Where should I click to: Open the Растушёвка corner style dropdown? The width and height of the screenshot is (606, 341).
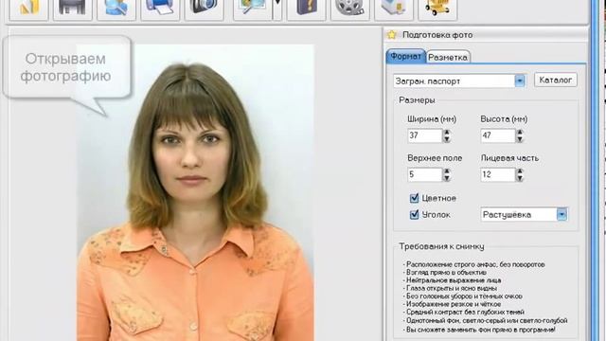click(x=561, y=215)
